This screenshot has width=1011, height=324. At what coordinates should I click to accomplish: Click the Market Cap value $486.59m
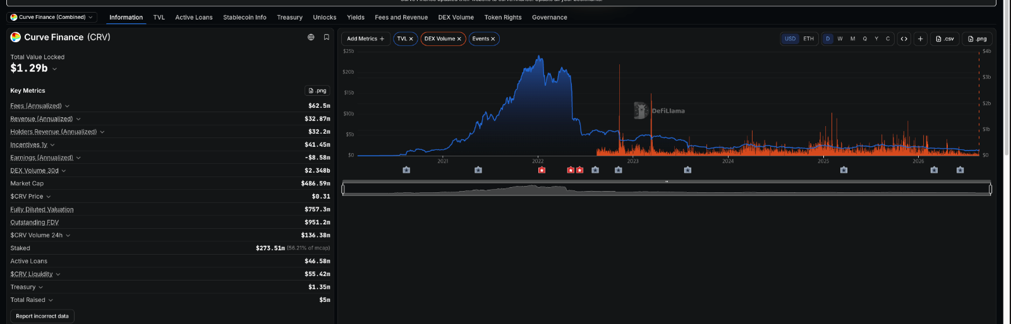(x=315, y=183)
